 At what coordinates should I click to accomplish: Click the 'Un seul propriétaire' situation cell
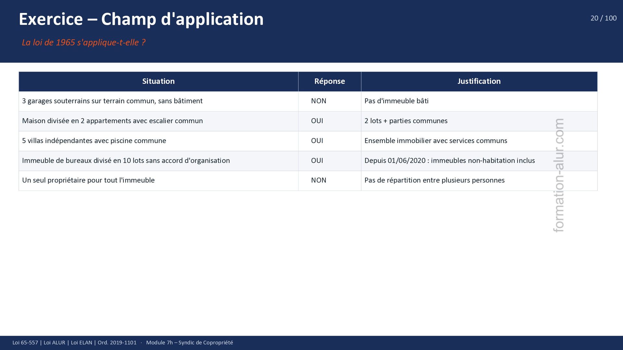click(x=88, y=181)
